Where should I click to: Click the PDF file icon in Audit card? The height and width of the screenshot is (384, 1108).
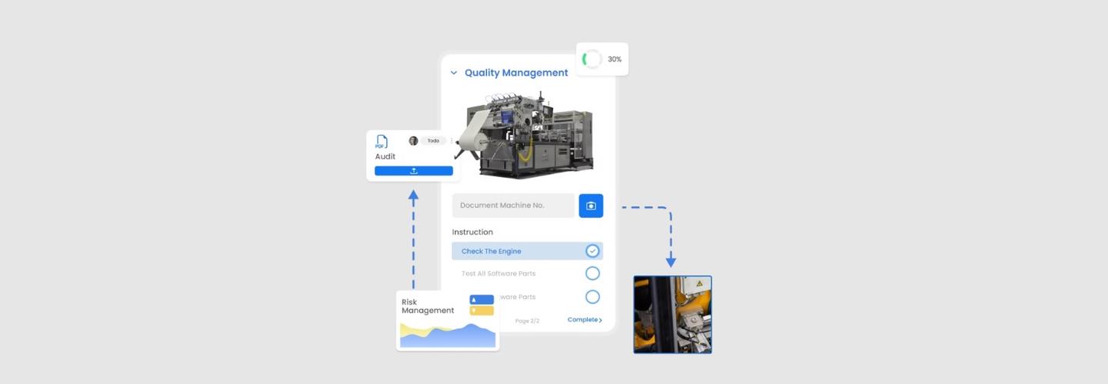coord(382,142)
